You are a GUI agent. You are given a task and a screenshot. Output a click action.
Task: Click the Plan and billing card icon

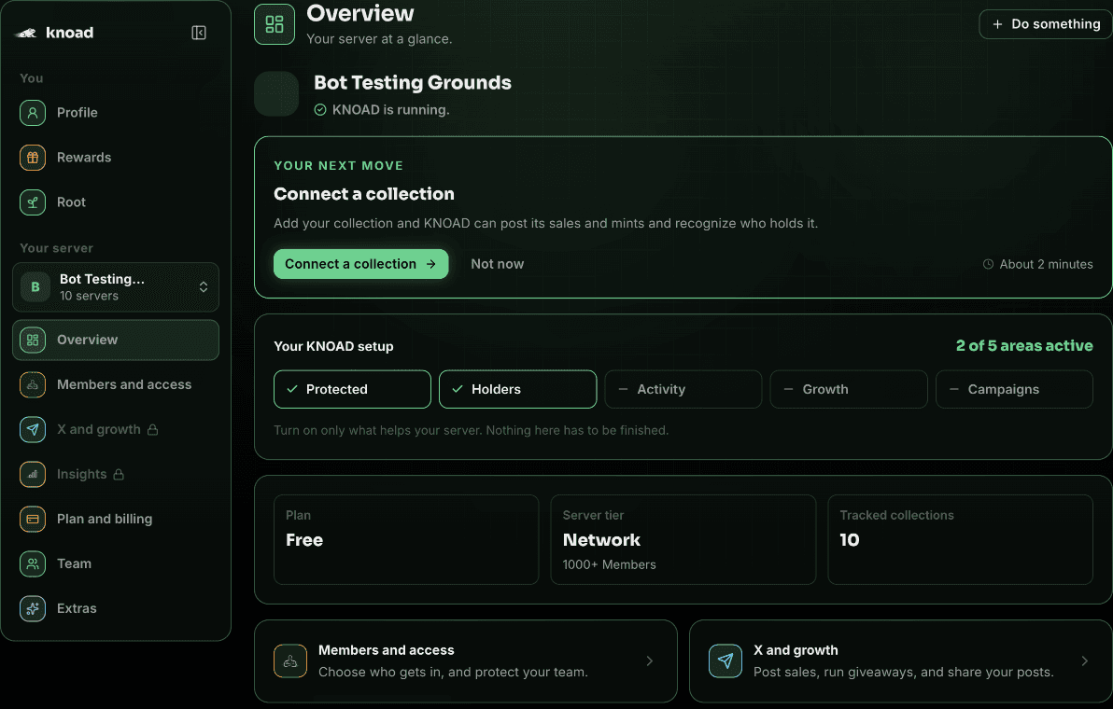(33, 519)
